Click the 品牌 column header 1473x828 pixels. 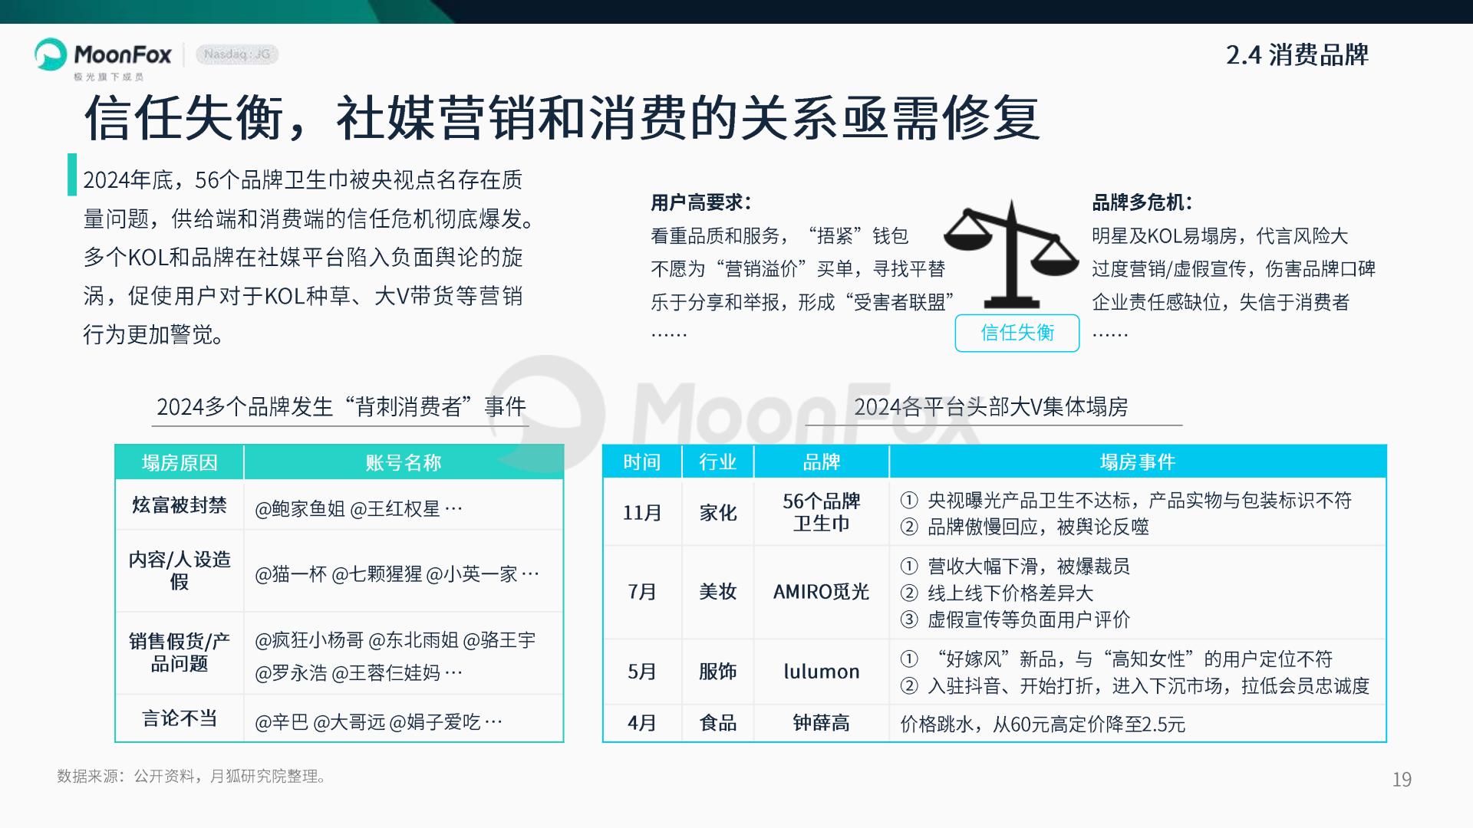[x=822, y=462]
